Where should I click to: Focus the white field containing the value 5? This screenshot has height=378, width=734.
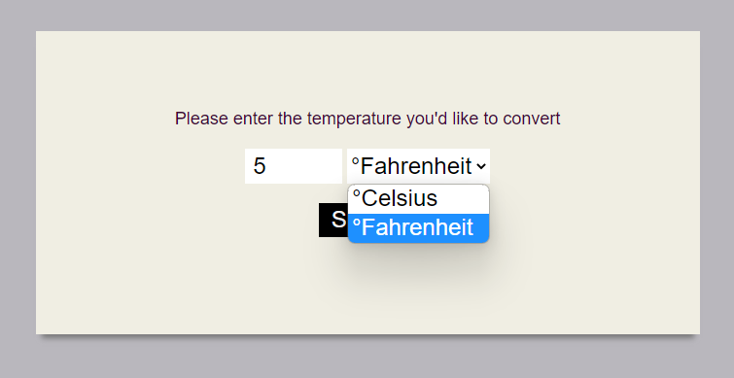click(294, 166)
